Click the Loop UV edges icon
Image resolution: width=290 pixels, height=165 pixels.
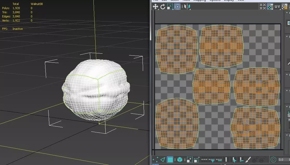[x=204, y=160]
